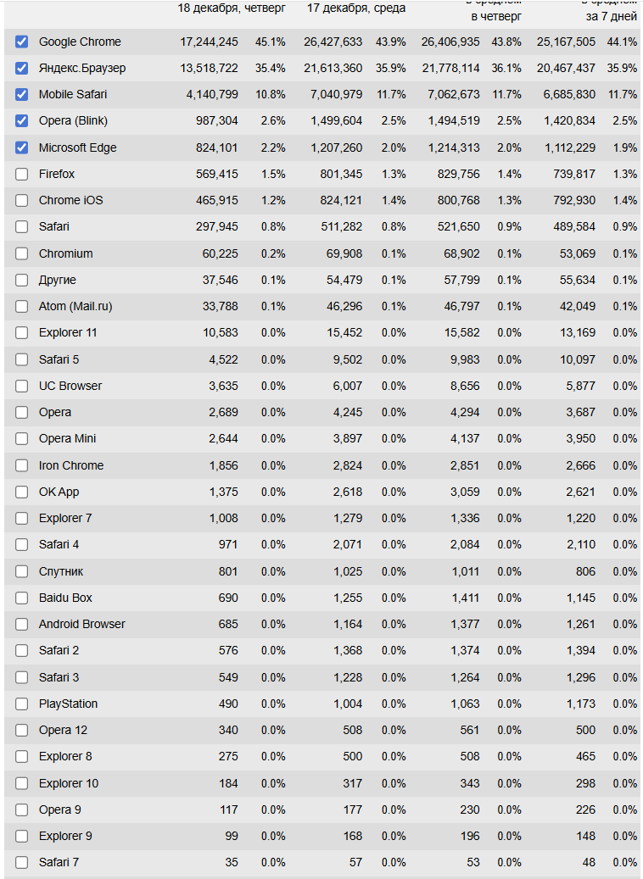Click the "17 декабря, среда" column header
Viewport: 643px width, 879px height.
pyautogui.click(x=356, y=8)
